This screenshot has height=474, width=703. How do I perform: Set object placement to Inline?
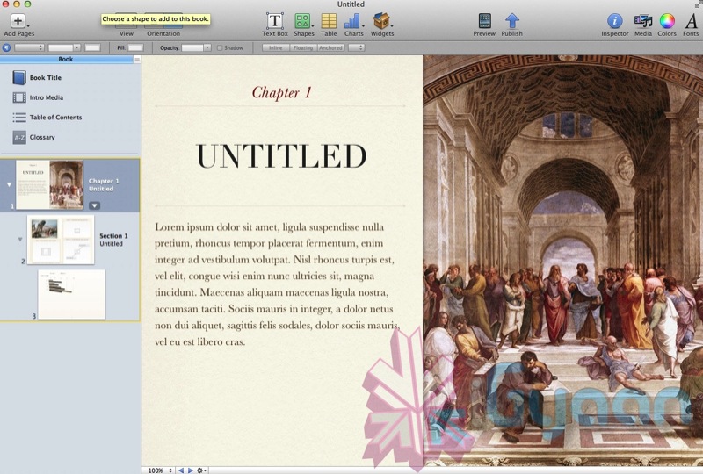(274, 47)
